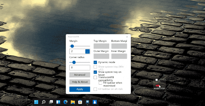Screen dimensions: 205x106
Task: Open the Widgets taskbar icon
Action: (x=58, y=102)
